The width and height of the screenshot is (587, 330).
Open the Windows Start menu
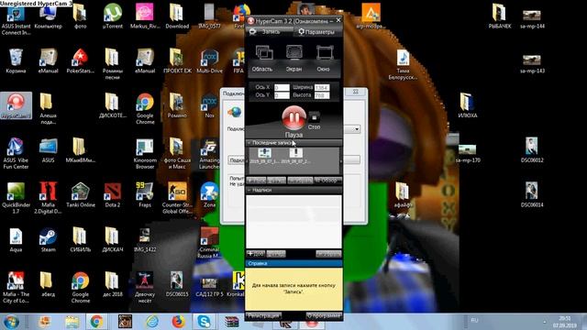(x=11, y=322)
